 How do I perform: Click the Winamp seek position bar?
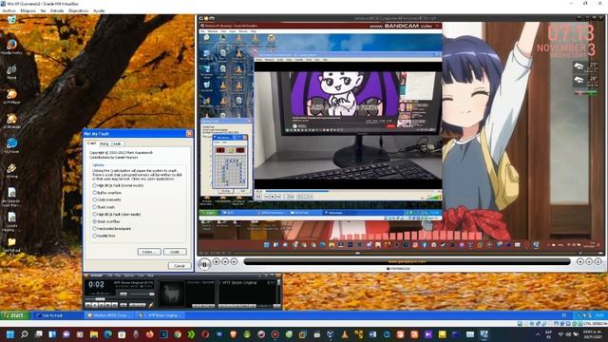click(x=118, y=299)
